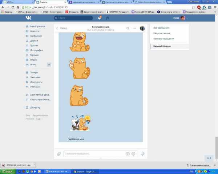Image resolution: width=218 pixels, height=174 pixels.
Task: Click the triangle Google Drive extension icon
Action: (204, 8)
